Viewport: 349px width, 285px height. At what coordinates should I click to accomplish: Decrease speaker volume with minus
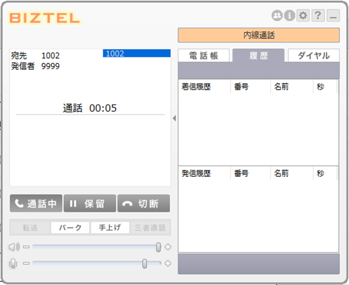click(26, 247)
